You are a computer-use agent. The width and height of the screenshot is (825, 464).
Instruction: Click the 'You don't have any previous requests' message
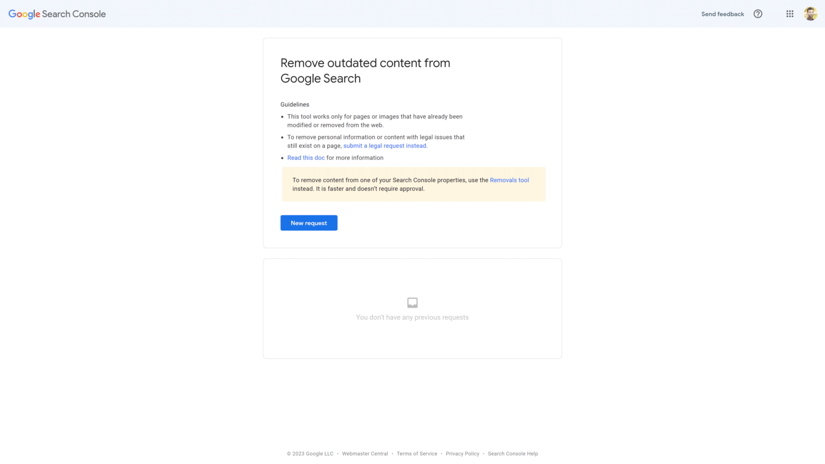(x=412, y=317)
